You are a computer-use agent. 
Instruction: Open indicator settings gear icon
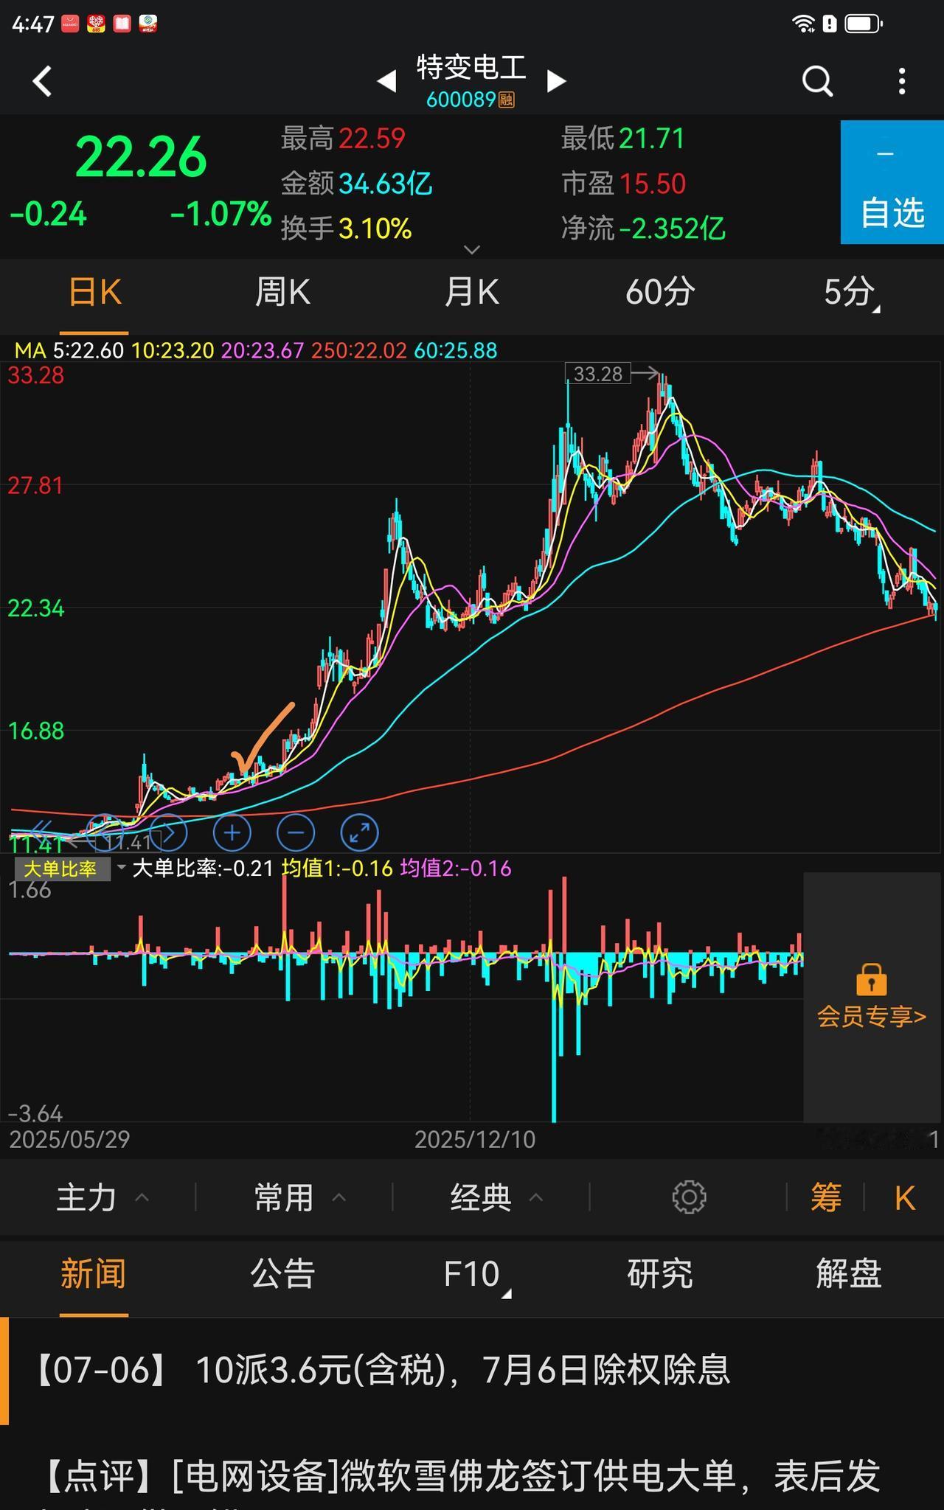click(690, 1197)
